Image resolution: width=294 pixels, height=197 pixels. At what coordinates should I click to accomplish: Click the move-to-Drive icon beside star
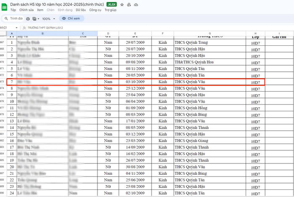point(129,5)
